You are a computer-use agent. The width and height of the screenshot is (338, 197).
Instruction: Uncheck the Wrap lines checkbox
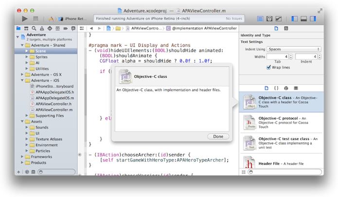click(268, 68)
